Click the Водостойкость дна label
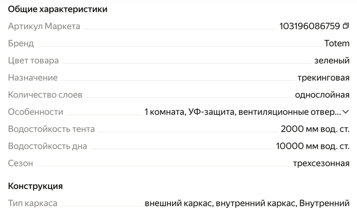The image size is (357, 215). pos(47,146)
